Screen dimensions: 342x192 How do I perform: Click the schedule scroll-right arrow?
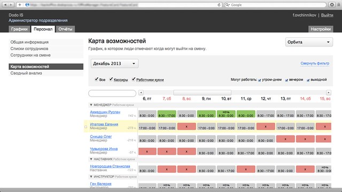(329, 92)
